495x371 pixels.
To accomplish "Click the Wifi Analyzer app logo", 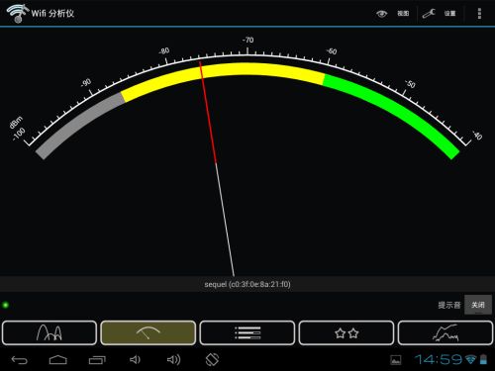I will click(x=18, y=13).
